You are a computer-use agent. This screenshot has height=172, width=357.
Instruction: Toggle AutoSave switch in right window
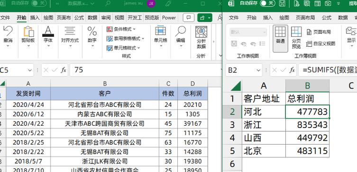point(267,3)
